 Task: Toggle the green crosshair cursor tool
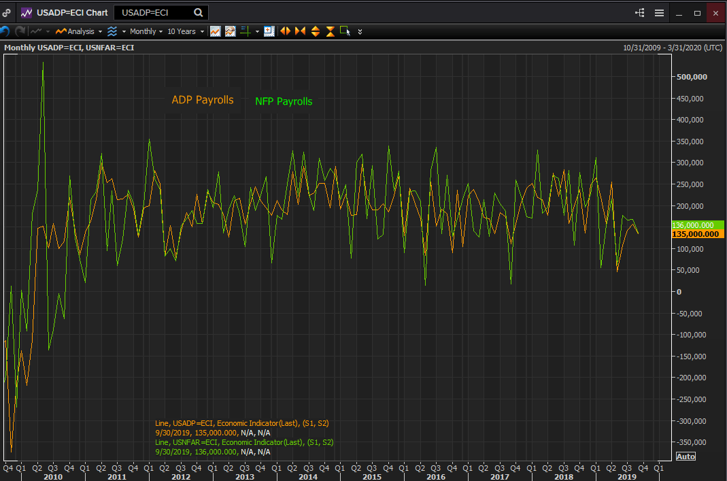(246, 31)
